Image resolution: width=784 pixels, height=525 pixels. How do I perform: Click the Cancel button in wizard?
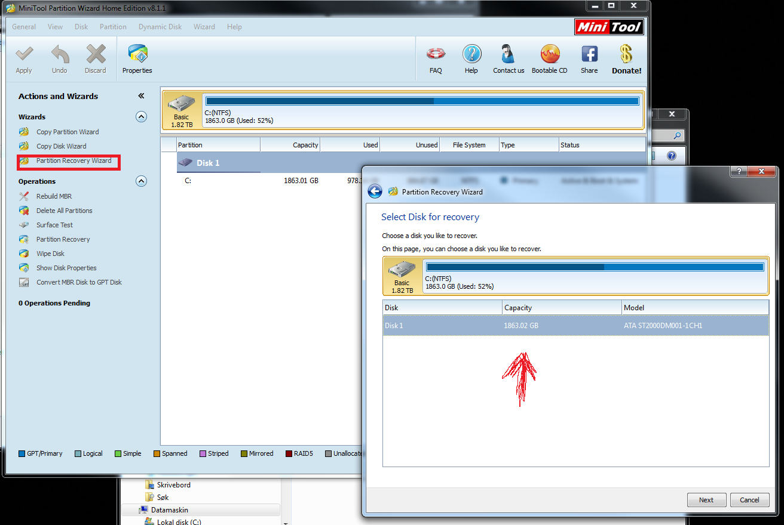coord(749,500)
